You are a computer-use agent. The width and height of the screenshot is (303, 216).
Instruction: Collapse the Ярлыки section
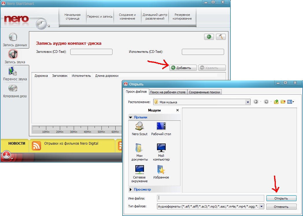pyautogui.click(x=131, y=117)
